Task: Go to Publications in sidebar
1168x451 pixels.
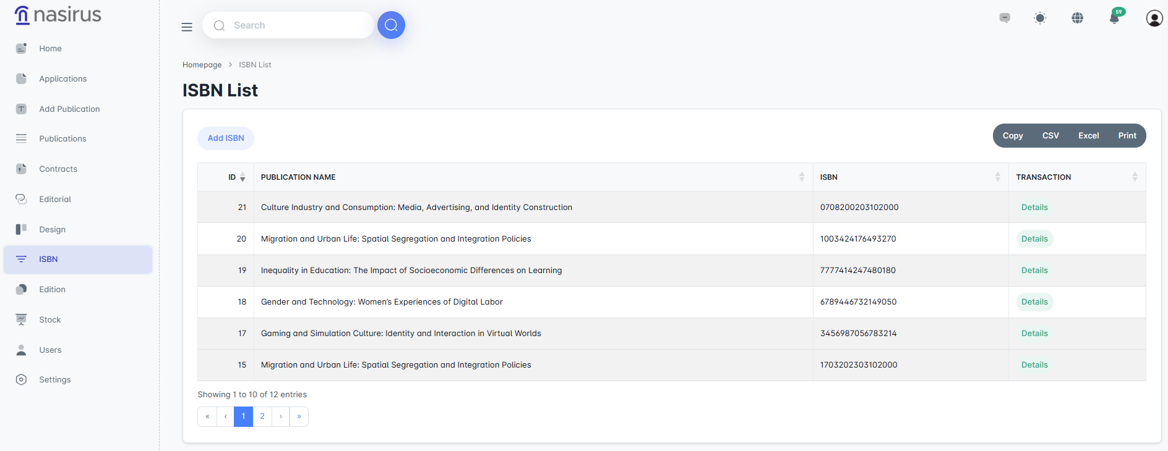Action: [62, 138]
